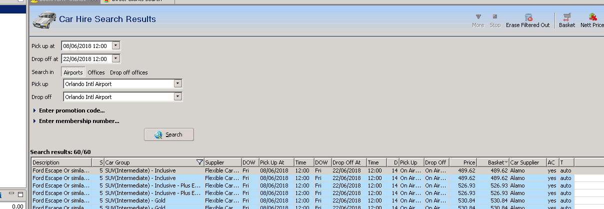Click the maximize icon in left pane
604x209 pixels.
20,194
